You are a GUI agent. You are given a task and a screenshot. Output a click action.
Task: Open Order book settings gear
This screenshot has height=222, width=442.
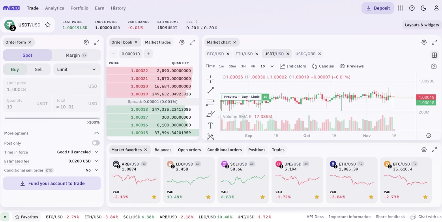tap(182, 42)
